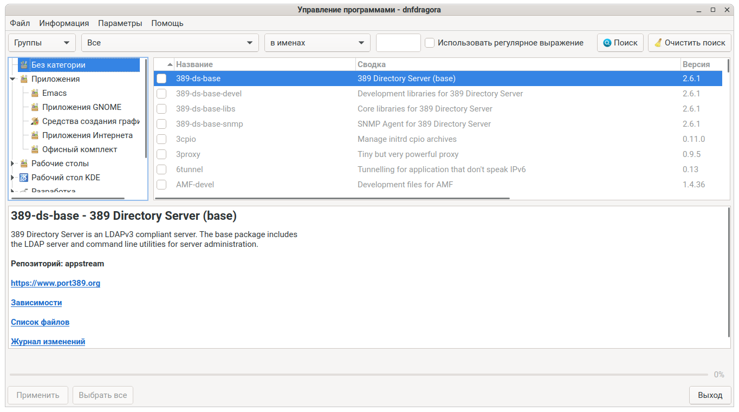Open the 'в именах' search scope dropdown
This screenshot has height=412, width=739.
click(x=317, y=43)
